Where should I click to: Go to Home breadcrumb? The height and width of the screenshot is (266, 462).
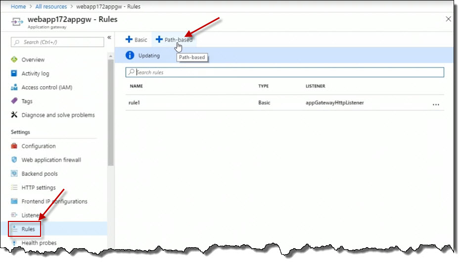coord(18,6)
